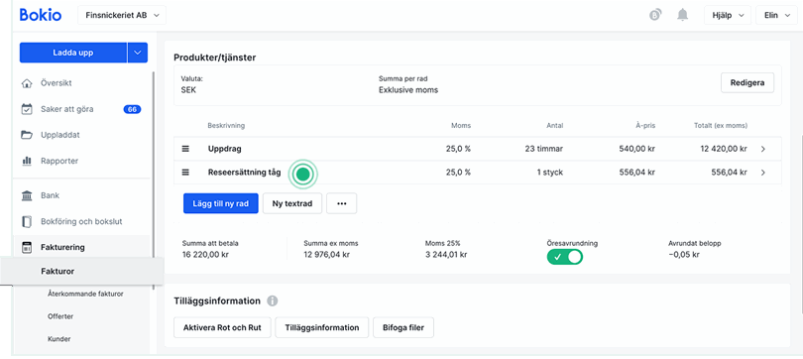Click the Översikt home icon
The height and width of the screenshot is (359, 803).
(x=27, y=83)
